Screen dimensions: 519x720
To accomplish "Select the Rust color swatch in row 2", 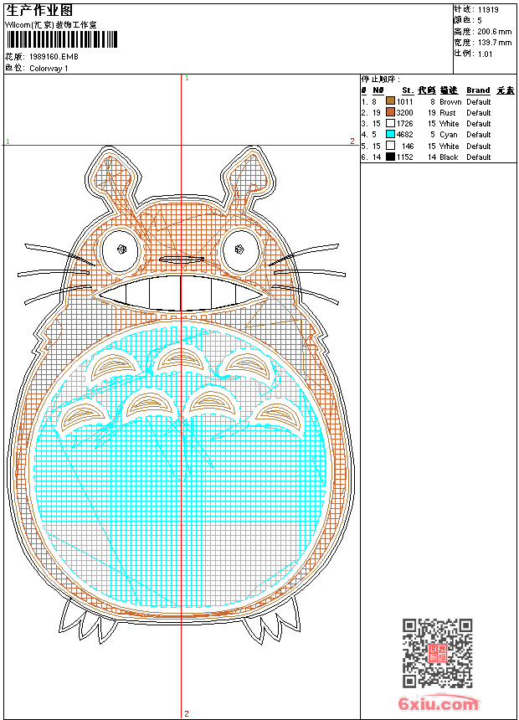I will (390, 113).
